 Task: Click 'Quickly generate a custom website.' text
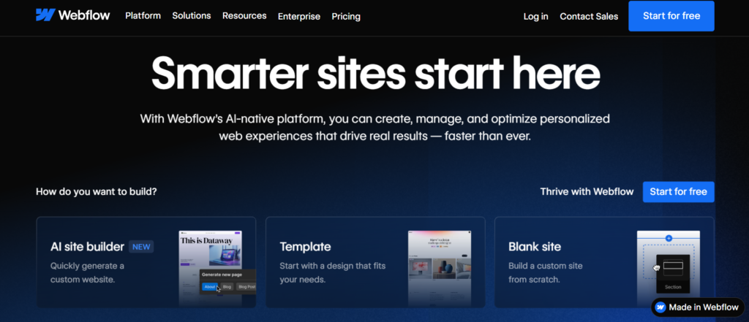pyautogui.click(x=88, y=272)
